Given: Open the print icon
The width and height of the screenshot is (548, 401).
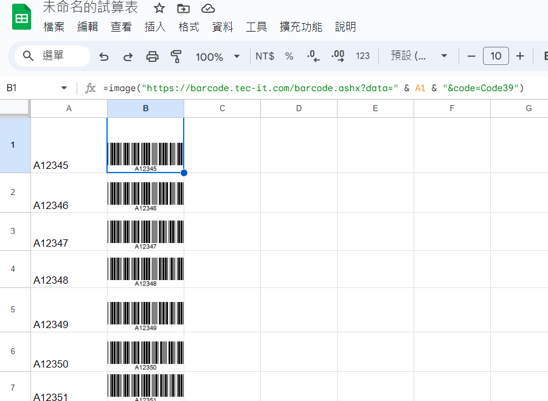Looking at the screenshot, I should [152, 56].
